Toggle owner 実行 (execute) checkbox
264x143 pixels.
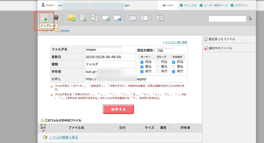point(142,72)
